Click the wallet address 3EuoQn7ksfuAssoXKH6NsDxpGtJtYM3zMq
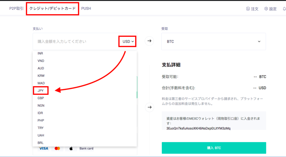286x157 pixels. (198, 128)
